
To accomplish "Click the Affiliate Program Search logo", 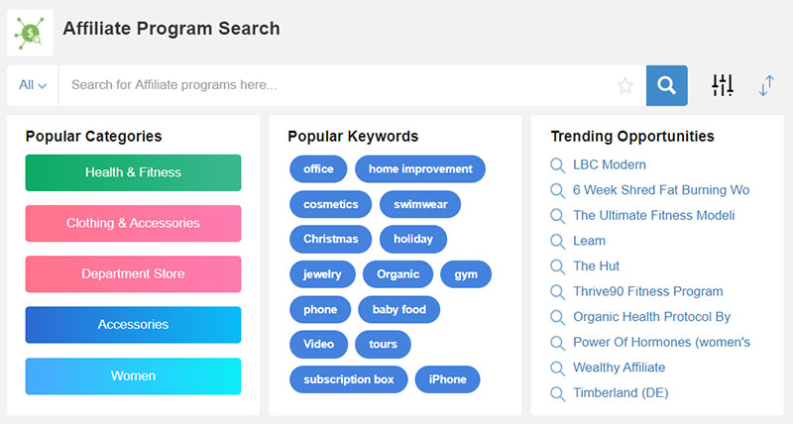I will 30,33.
